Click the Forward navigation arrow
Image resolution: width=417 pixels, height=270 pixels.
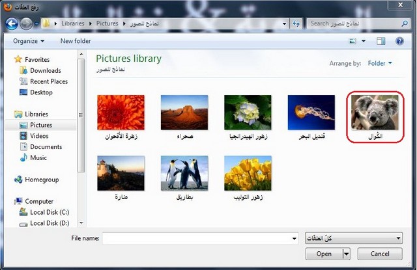coord(26,23)
